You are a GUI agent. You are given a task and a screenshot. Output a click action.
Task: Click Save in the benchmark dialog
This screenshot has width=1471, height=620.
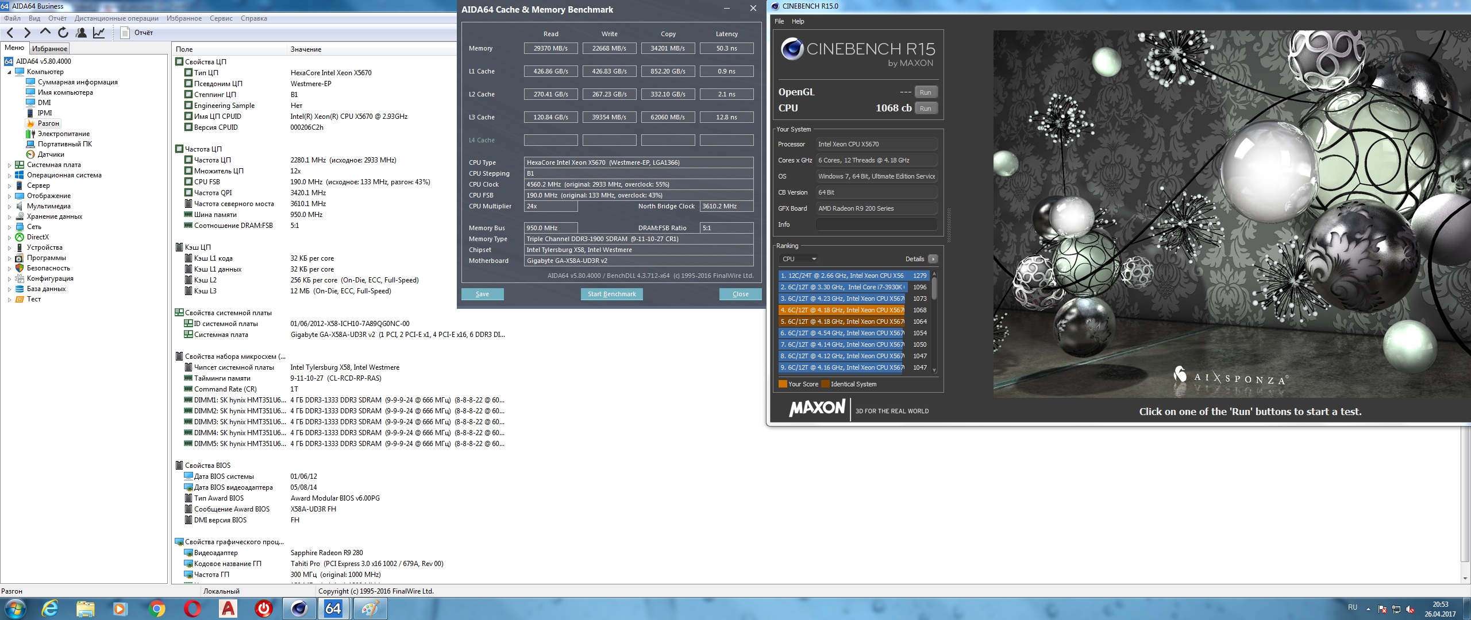(482, 294)
